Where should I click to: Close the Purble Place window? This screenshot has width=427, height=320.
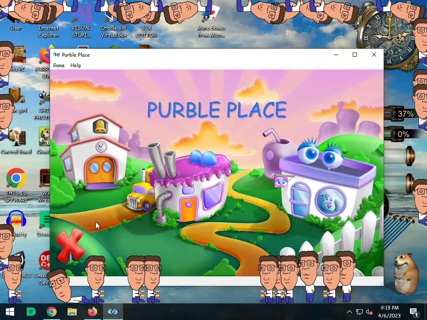point(374,55)
